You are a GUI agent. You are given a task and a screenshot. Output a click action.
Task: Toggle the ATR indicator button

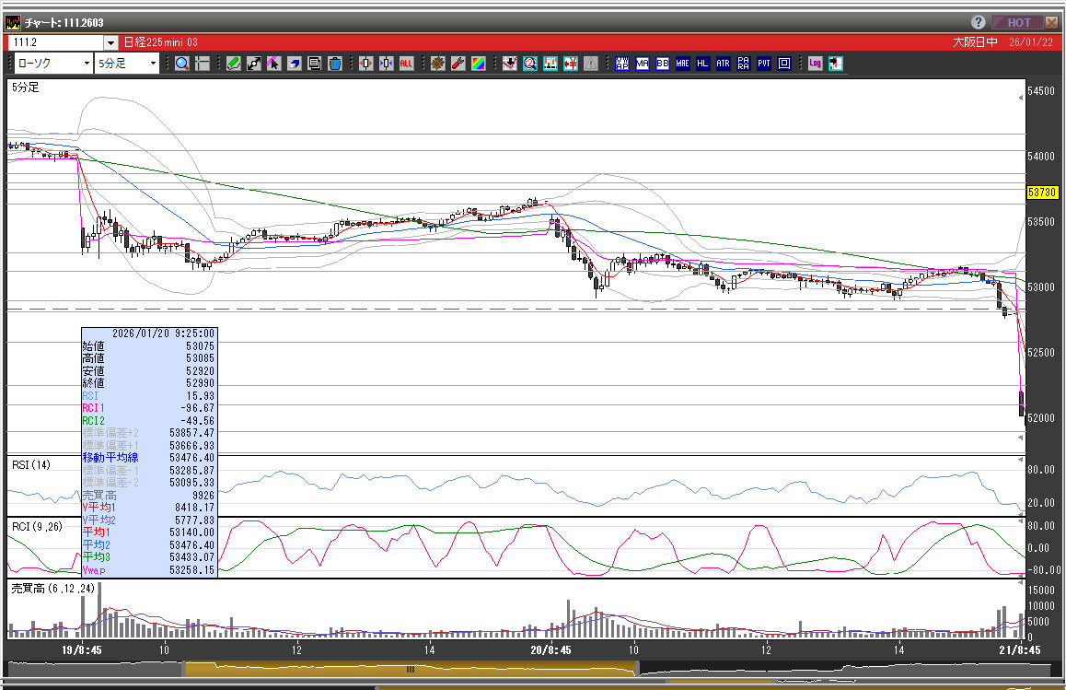coord(723,64)
